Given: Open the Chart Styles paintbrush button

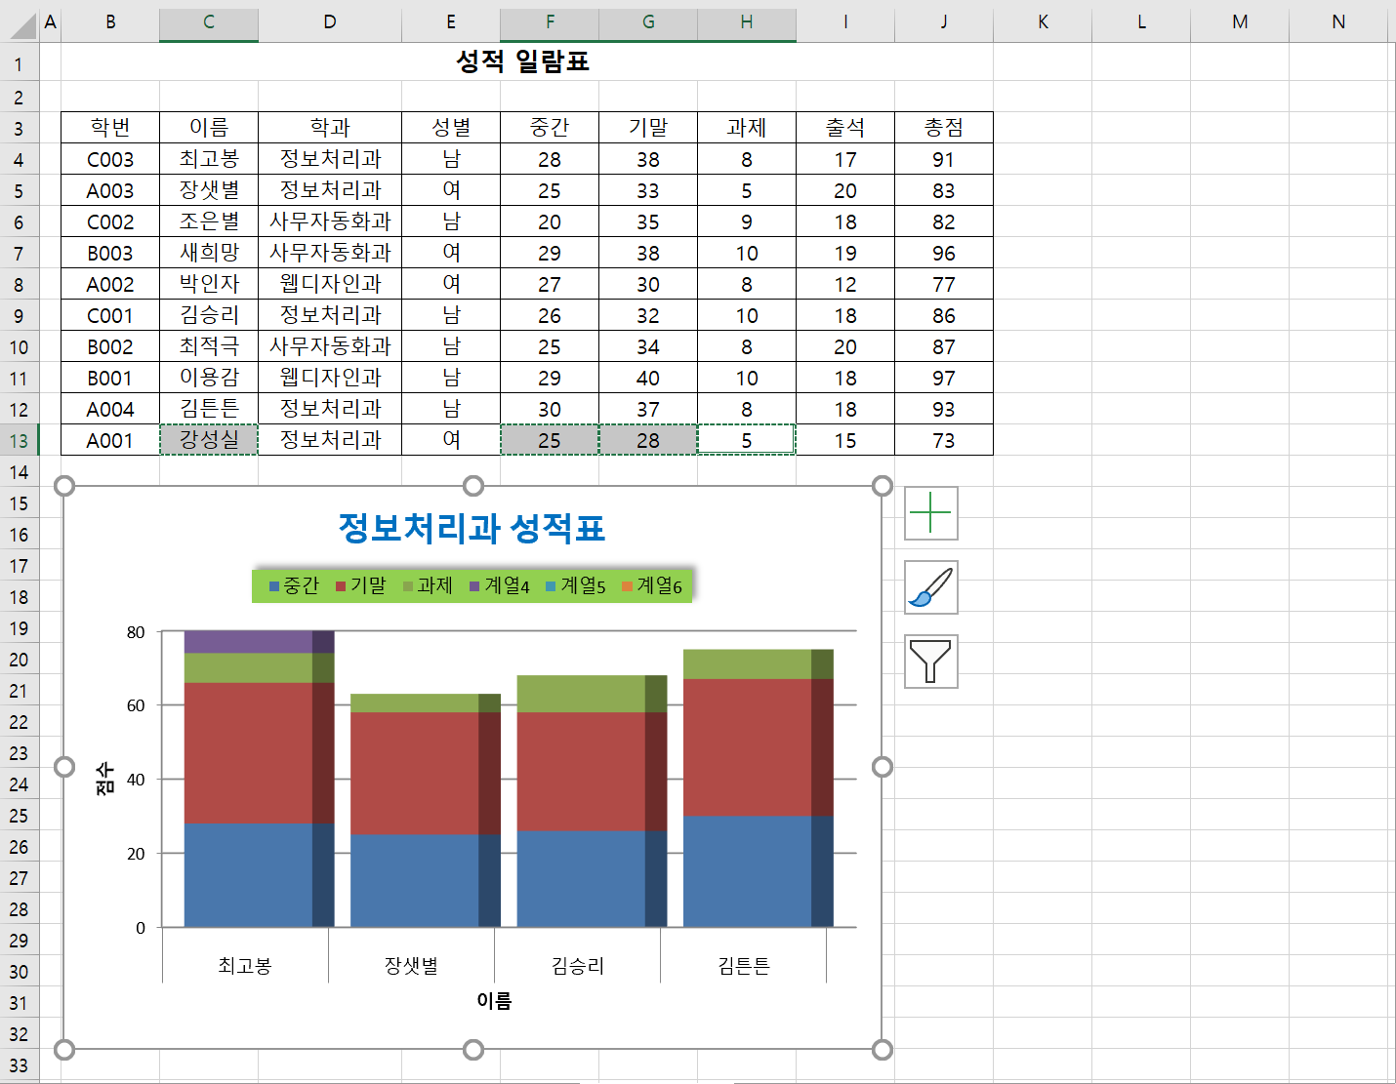Looking at the screenshot, I should [x=930, y=587].
